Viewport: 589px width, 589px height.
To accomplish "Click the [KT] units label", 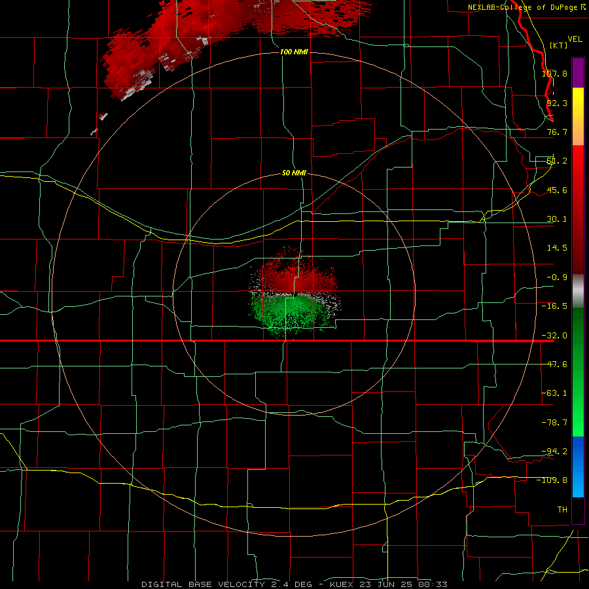I will point(558,45).
